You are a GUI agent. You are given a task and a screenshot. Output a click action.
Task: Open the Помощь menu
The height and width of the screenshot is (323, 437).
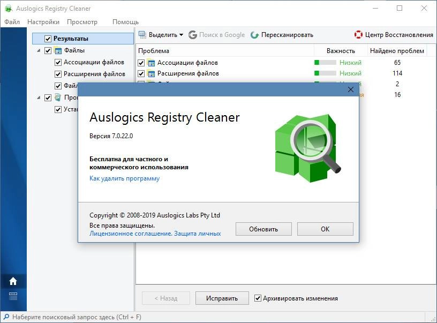pyautogui.click(x=125, y=22)
